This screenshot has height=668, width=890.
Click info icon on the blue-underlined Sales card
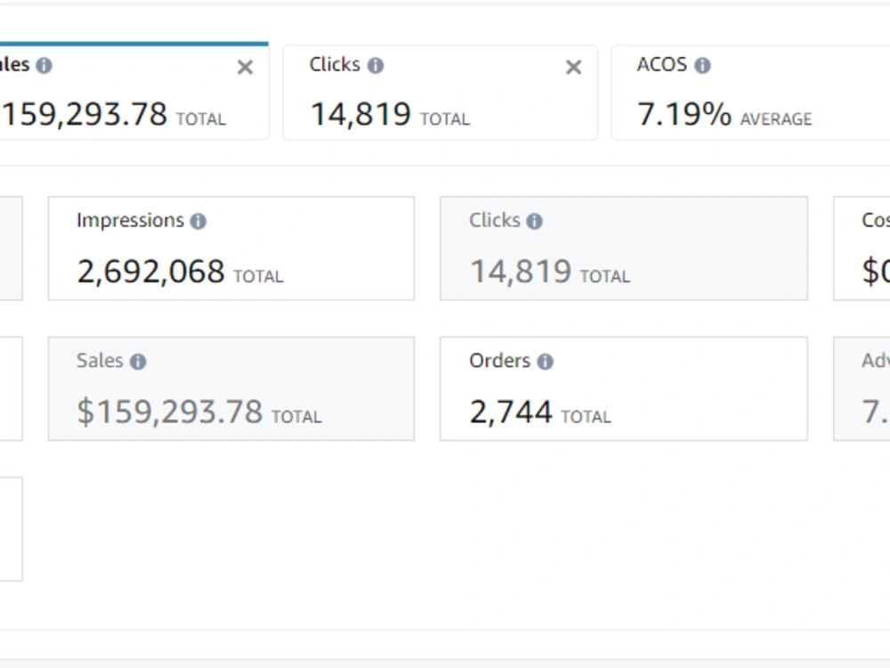coord(44,65)
